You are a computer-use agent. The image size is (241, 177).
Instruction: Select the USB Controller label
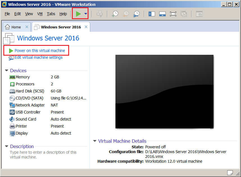(28, 112)
